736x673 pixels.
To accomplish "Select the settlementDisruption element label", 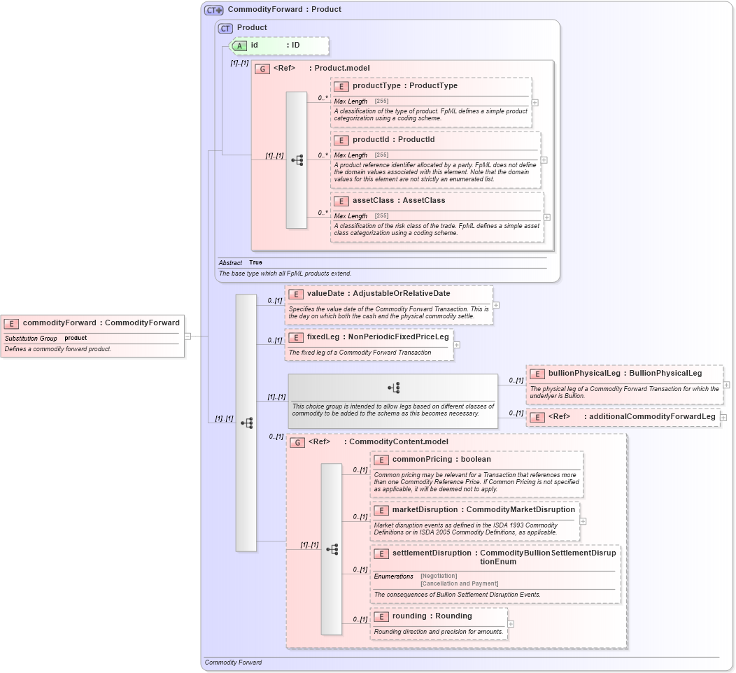I will (x=504, y=557).
